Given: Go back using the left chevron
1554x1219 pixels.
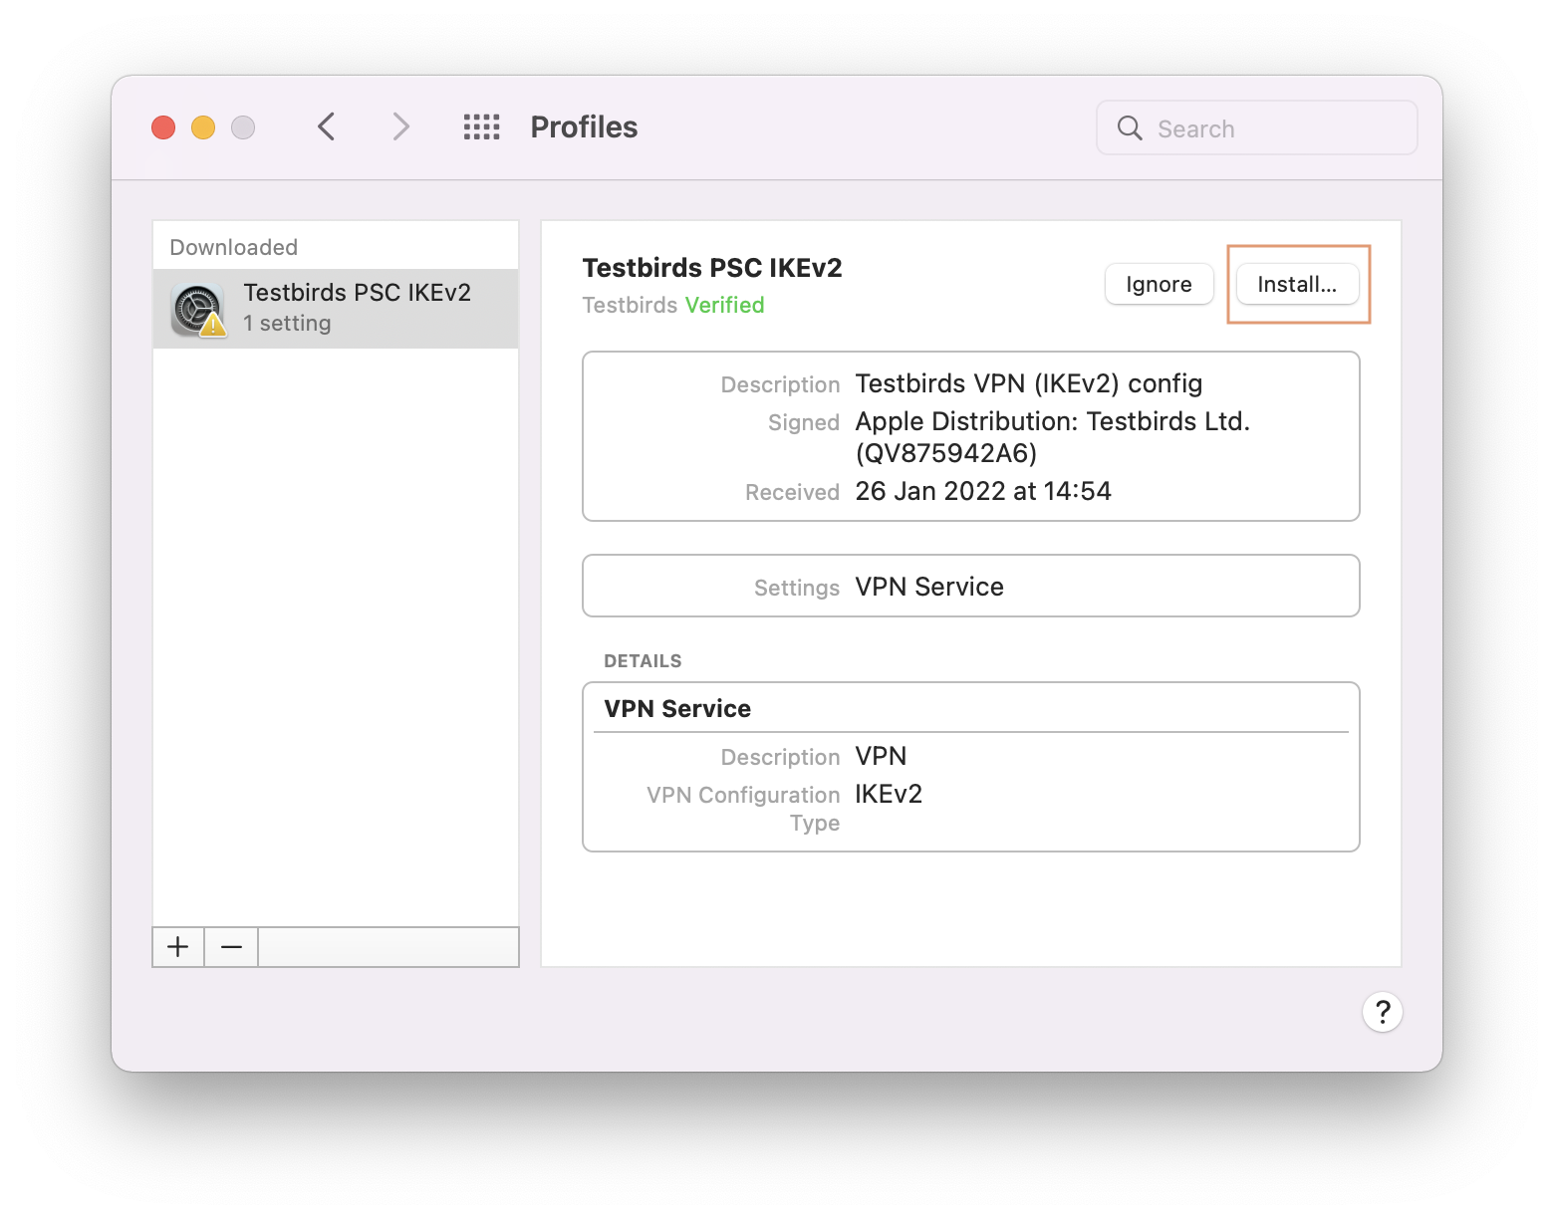Looking at the screenshot, I should (327, 127).
